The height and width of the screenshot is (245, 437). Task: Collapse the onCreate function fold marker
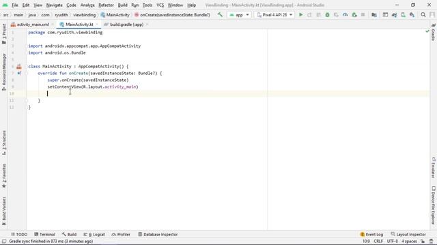(27, 73)
